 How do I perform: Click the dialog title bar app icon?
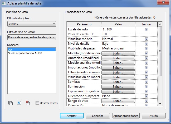(x=3, y=3)
